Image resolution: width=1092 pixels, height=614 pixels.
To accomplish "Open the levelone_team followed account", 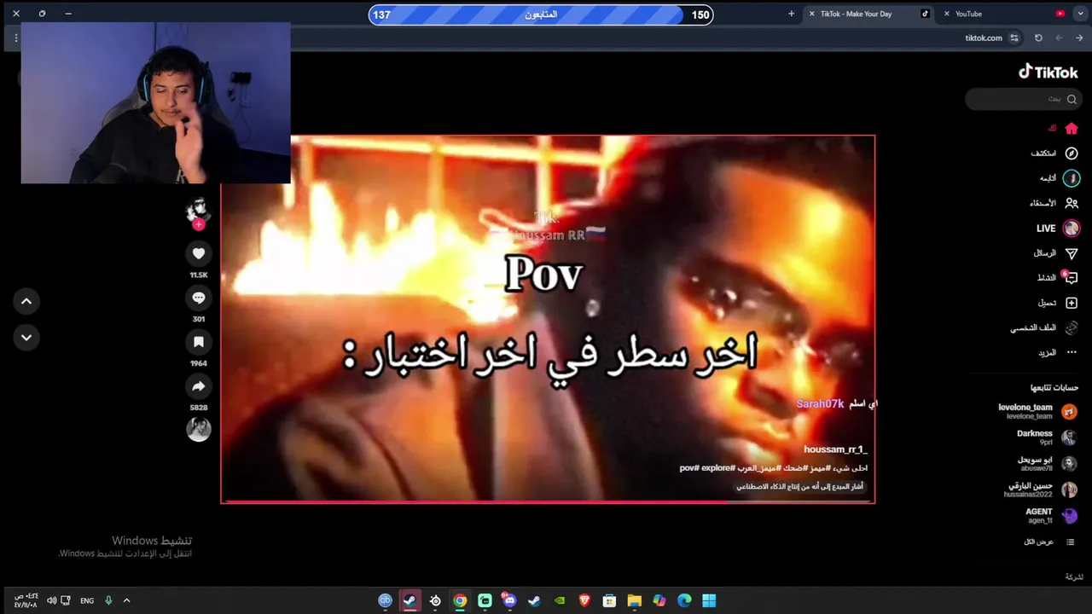I will (1038, 411).
